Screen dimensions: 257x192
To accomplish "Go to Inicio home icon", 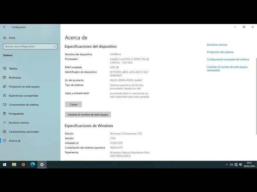I will [5, 38].
